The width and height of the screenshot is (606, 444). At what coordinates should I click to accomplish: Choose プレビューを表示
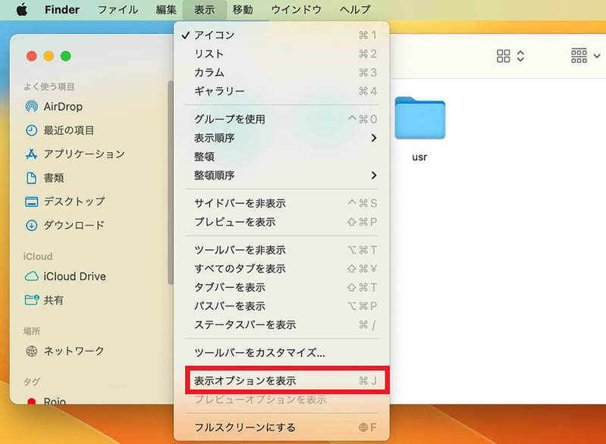[x=281, y=222]
